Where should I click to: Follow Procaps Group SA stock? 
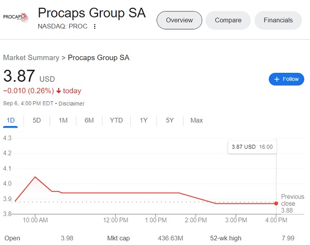tap(286, 79)
